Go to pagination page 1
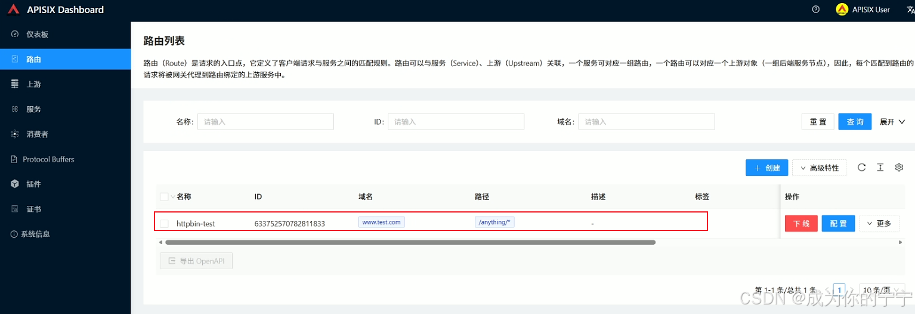Viewport: 915px width, 314px height. click(839, 290)
